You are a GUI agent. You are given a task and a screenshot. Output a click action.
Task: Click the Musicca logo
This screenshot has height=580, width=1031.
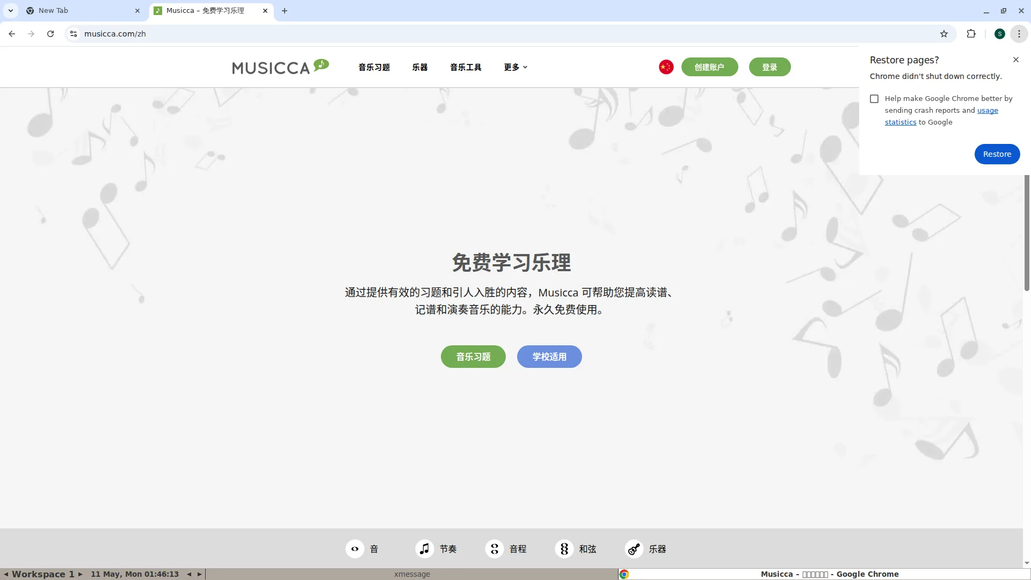click(280, 67)
